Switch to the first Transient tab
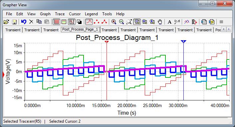The width and height of the screenshot is (235, 127). tap(13, 30)
